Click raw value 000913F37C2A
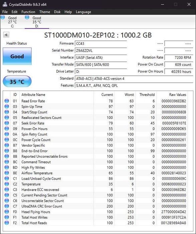196x234 pixels. pyautogui.click(x=174, y=217)
